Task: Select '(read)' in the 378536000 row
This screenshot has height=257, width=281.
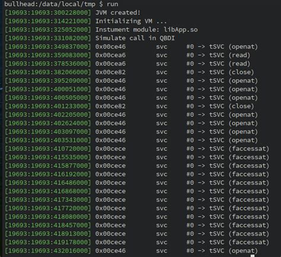Action: point(240,63)
